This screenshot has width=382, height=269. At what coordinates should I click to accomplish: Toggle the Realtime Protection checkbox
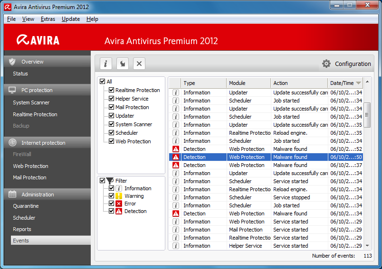[111, 90]
